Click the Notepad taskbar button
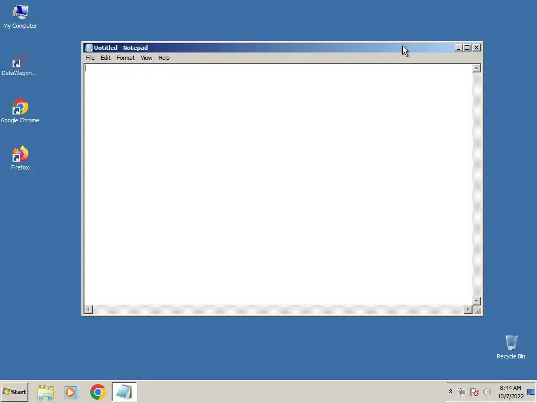 [124, 392]
